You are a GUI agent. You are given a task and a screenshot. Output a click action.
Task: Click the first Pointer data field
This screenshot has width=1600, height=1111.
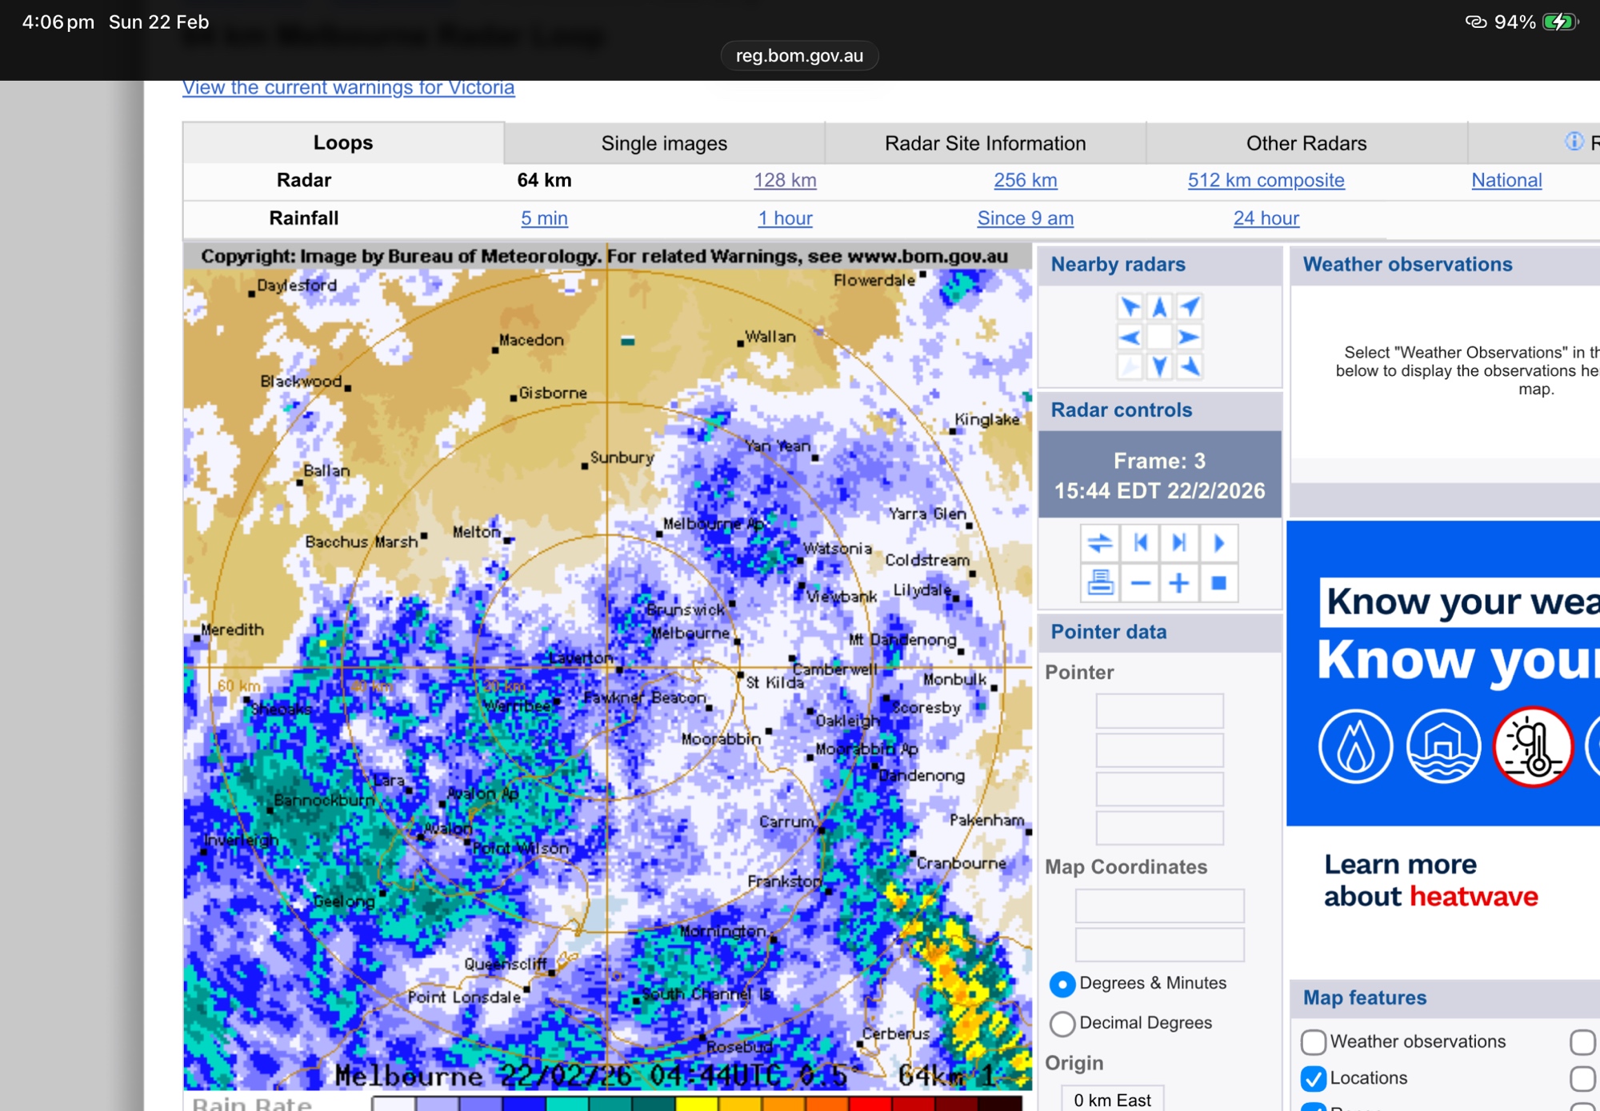1159,710
